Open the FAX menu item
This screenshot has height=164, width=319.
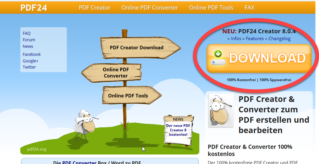pyautogui.click(x=249, y=8)
